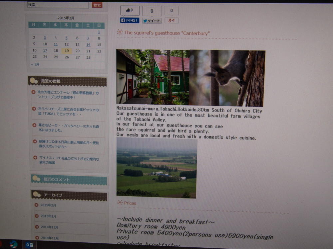The height and width of the screenshot is (249, 333).
Task: Open posts from February 5 in calendar
Action: pyautogui.click(x=67, y=38)
